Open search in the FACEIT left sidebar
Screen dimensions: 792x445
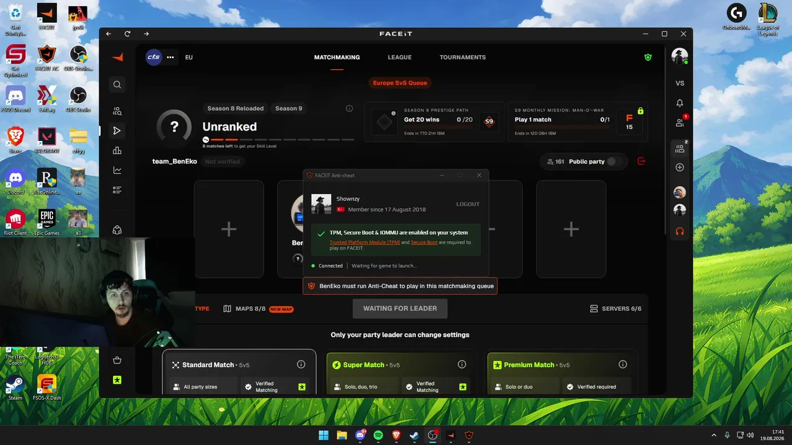tap(117, 85)
